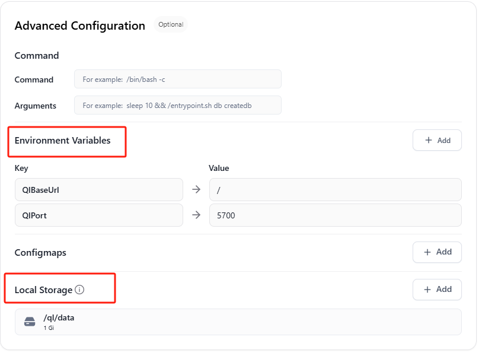Click the Value column header

click(x=219, y=169)
